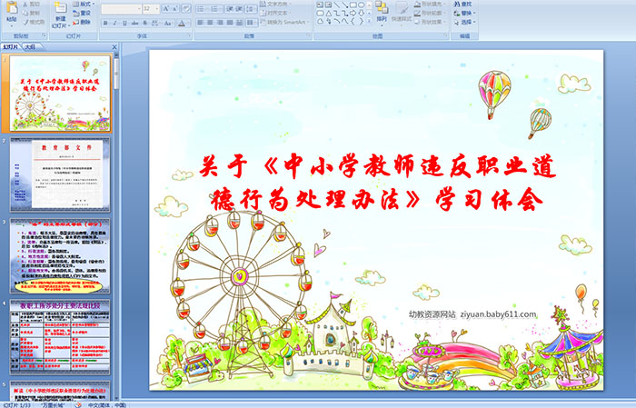Open the Replace (替换) dropdown
The height and width of the screenshot is (408, 636).
click(465, 13)
